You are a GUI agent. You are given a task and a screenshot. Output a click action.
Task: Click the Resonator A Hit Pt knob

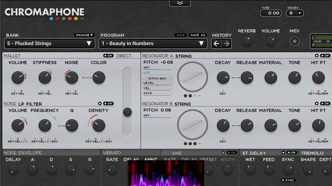(x=319, y=78)
